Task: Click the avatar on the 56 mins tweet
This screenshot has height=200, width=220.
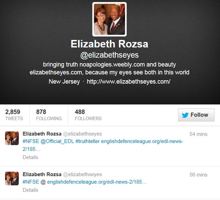Action: [x=12, y=179]
